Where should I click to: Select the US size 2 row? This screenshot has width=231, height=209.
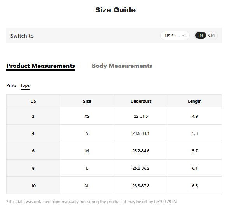tap(114, 116)
